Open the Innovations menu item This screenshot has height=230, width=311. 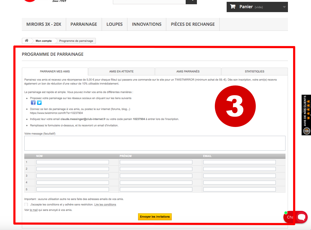[147, 24]
